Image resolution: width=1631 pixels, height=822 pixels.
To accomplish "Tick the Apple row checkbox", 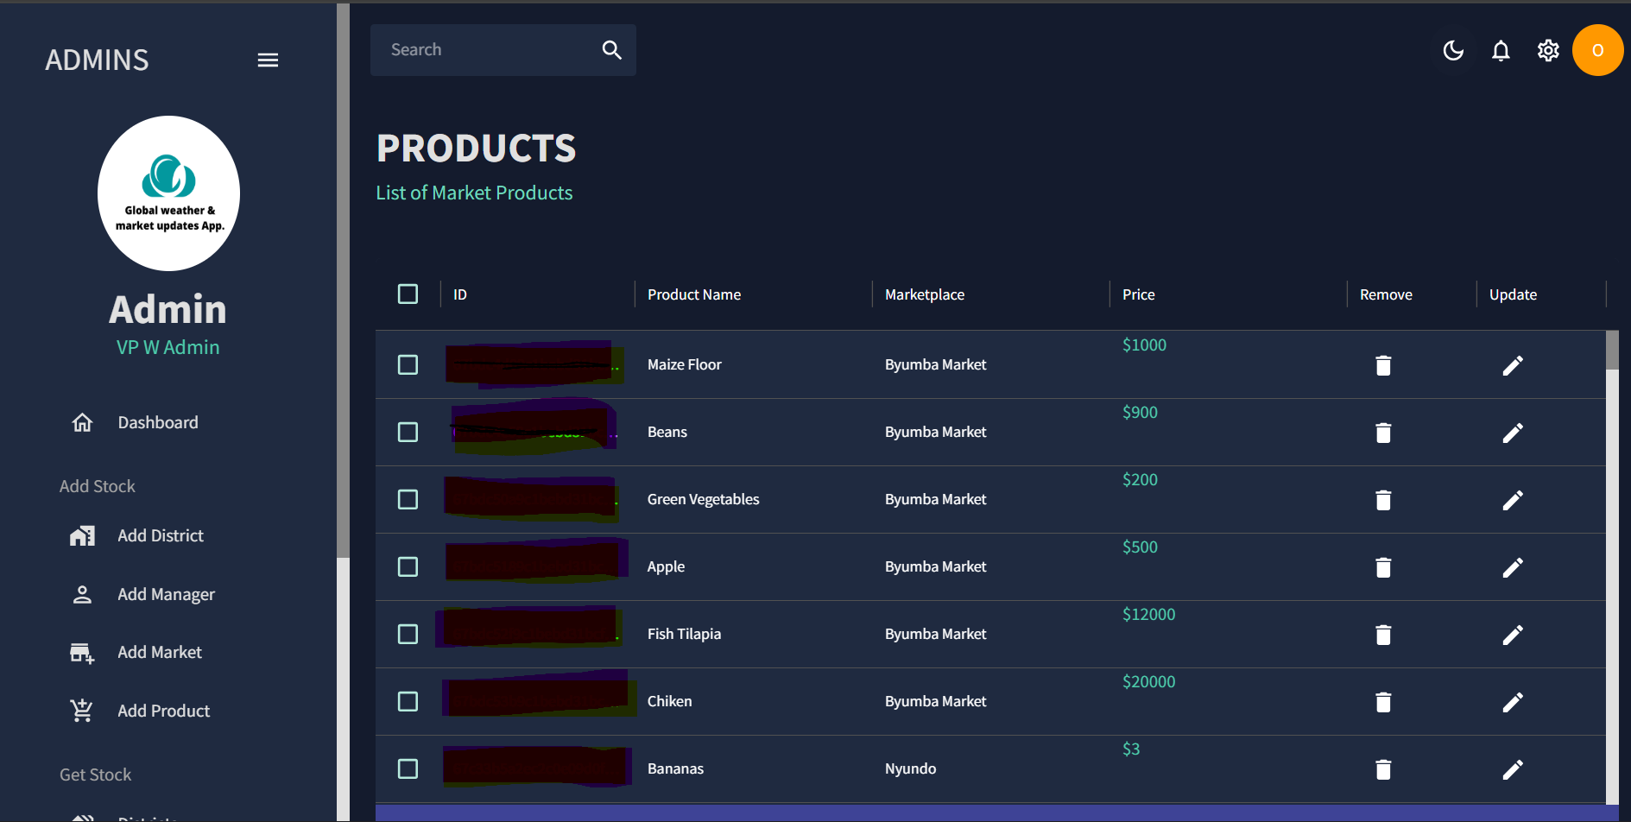I will [408, 567].
